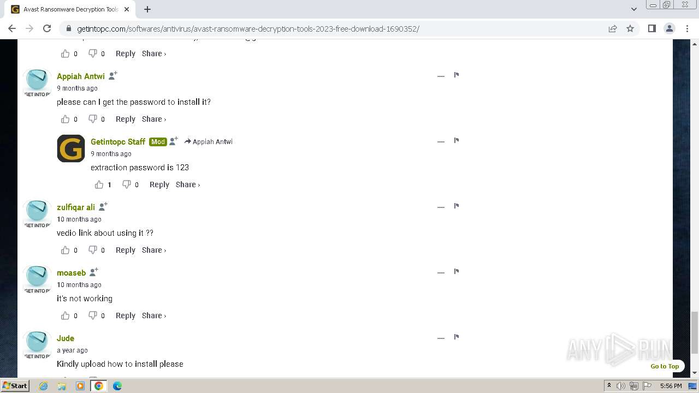Screen dimensions: 699x393
Task: Follow zulfiqar ali via person-plus icon
Action: (103, 206)
